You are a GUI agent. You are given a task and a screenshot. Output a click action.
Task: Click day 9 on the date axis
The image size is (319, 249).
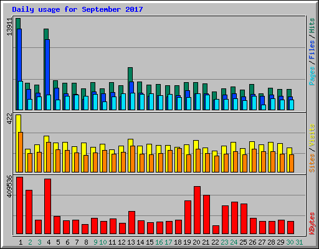coord(95,242)
